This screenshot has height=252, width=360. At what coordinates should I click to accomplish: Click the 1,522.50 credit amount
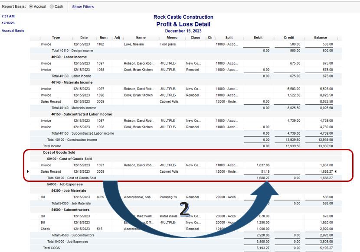pos(294,95)
